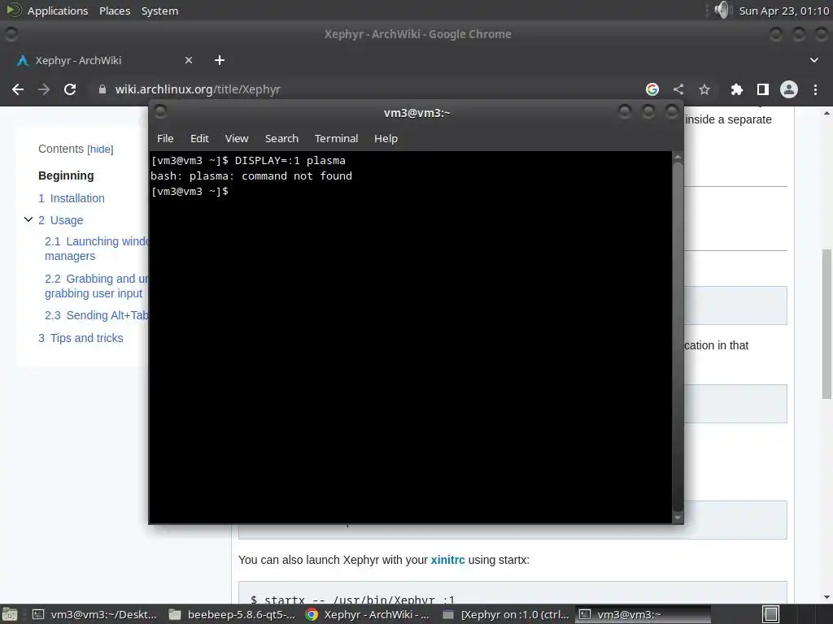The width and height of the screenshot is (833, 624).
Task: Click the terminal scrollbar down arrow
Action: [x=678, y=518]
